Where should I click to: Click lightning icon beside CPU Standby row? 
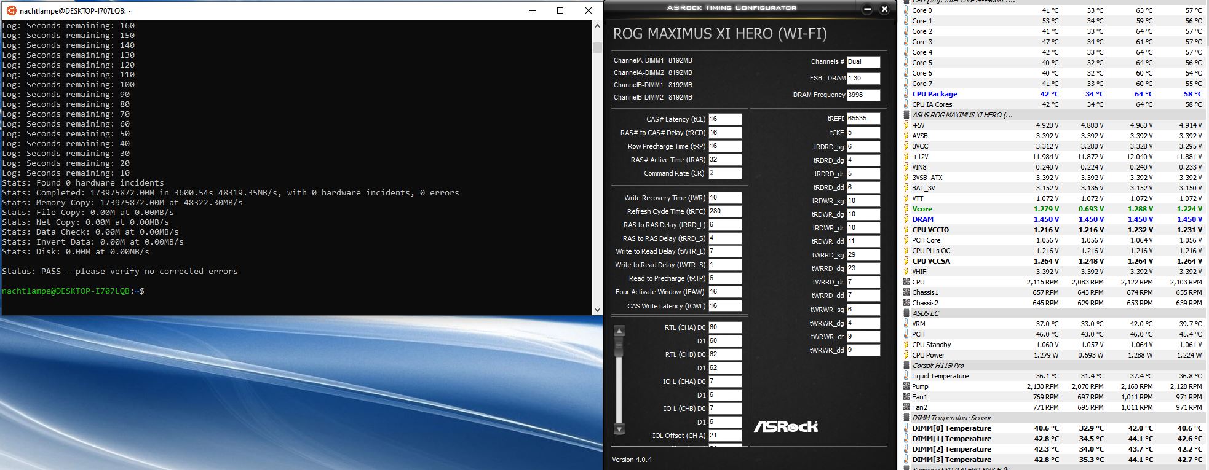[906, 345]
